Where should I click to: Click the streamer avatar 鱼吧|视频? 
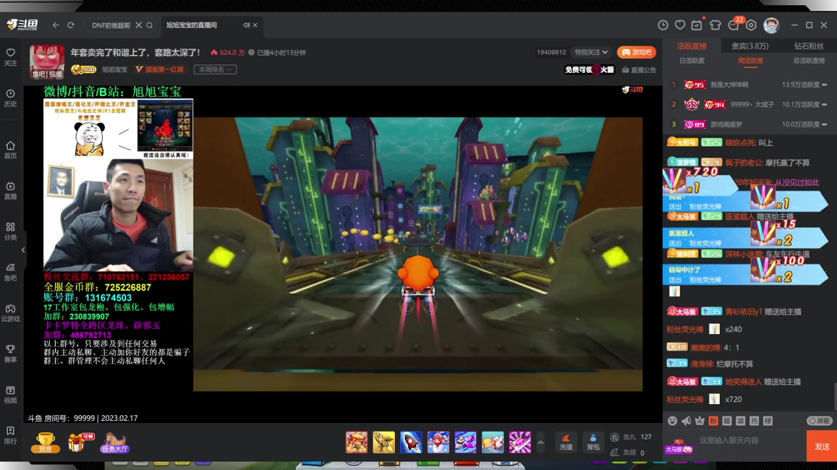pos(47,62)
